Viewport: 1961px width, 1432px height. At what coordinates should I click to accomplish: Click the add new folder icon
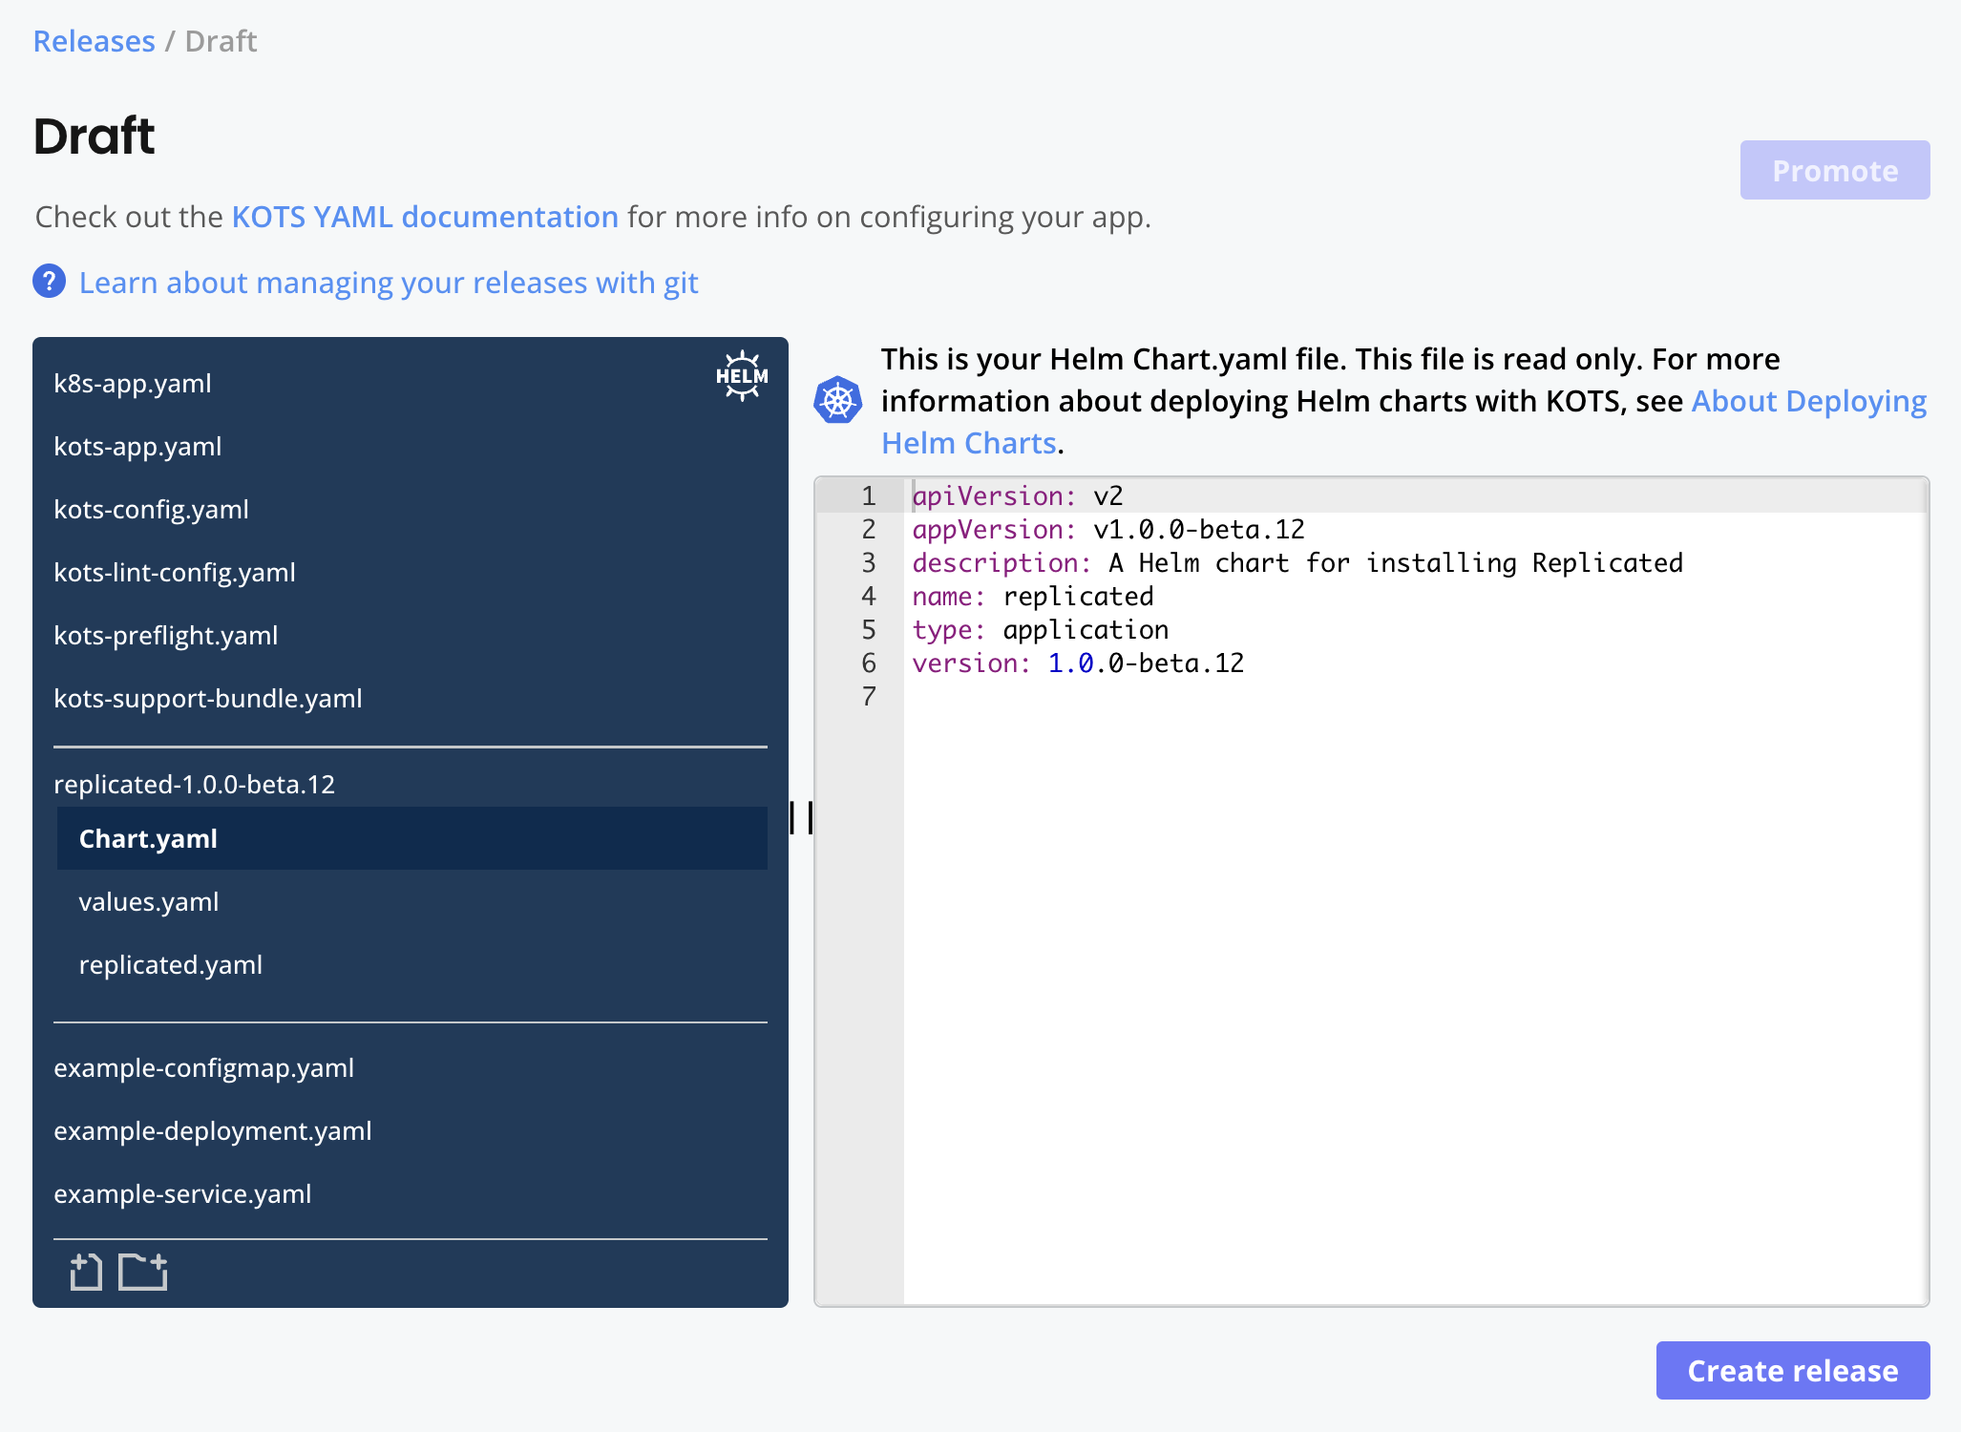pyautogui.click(x=143, y=1272)
